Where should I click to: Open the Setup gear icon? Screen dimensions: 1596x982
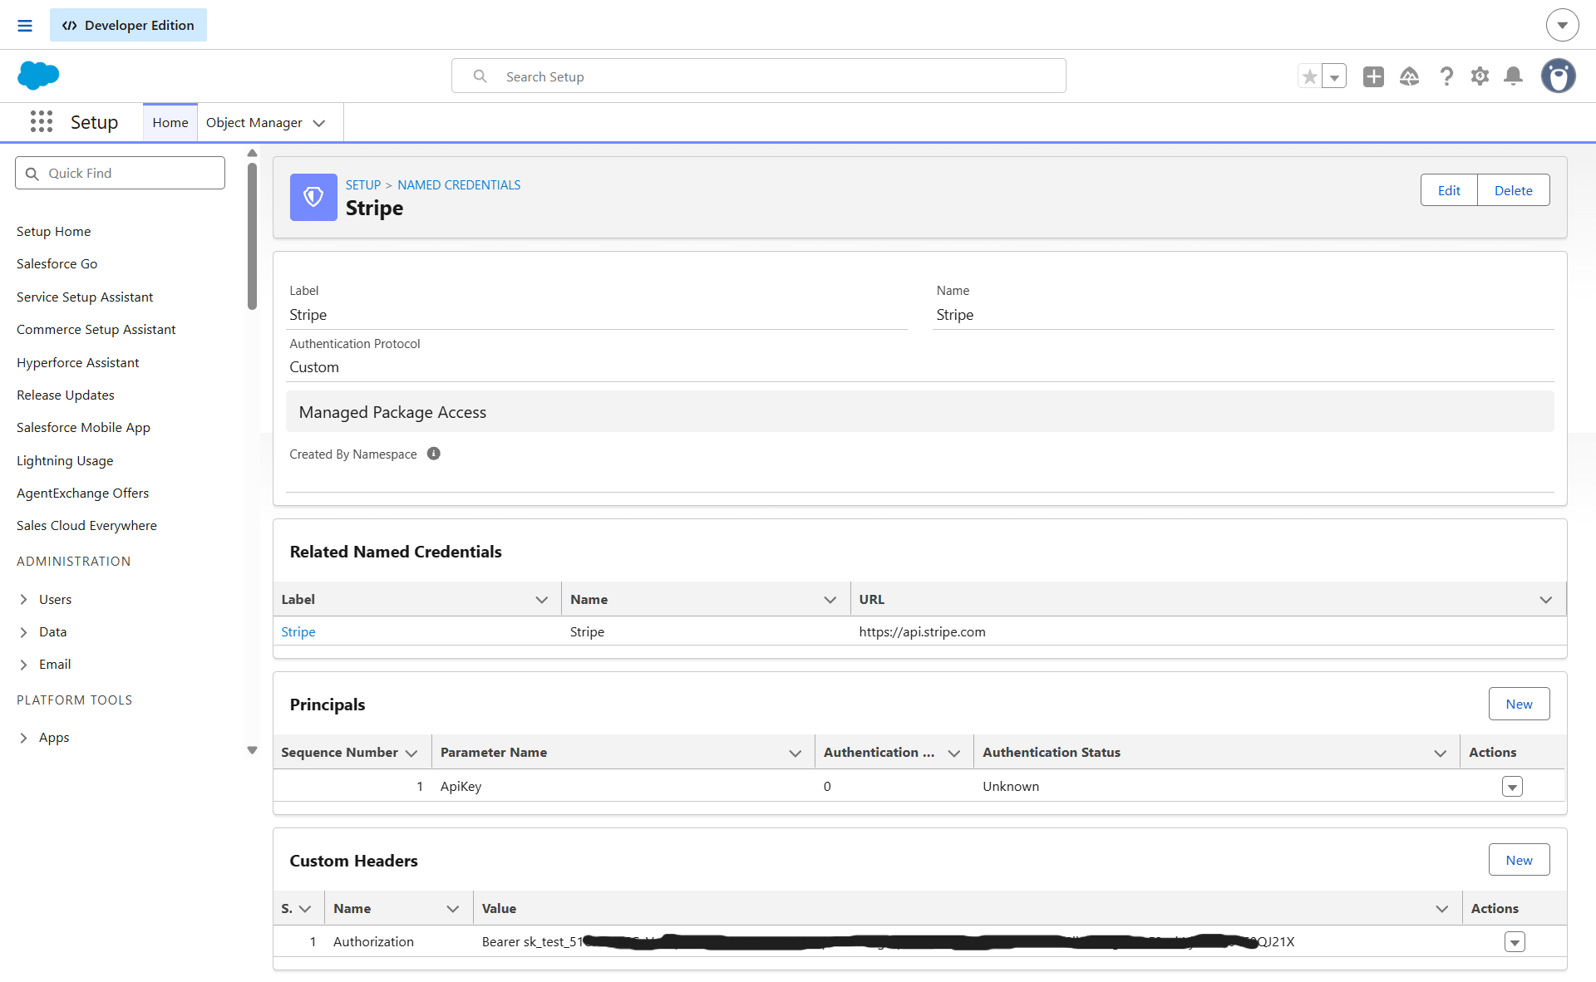pos(1480,76)
